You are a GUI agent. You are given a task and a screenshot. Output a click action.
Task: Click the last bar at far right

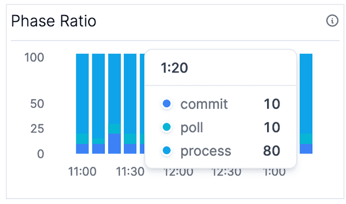306,103
